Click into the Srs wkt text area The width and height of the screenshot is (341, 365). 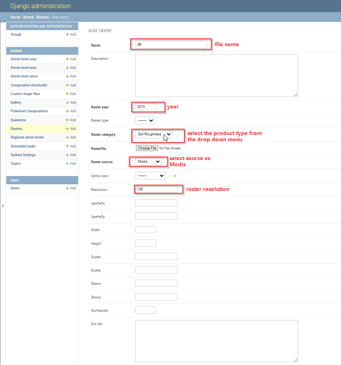(216, 341)
